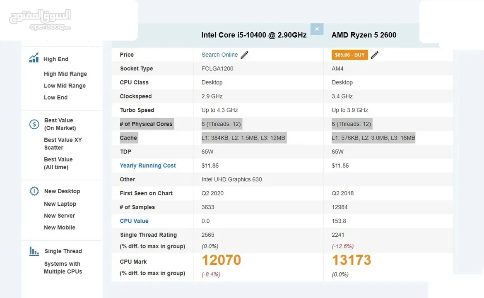Click the TDP row label
The width and height of the screenshot is (484, 298).
[x=125, y=152]
